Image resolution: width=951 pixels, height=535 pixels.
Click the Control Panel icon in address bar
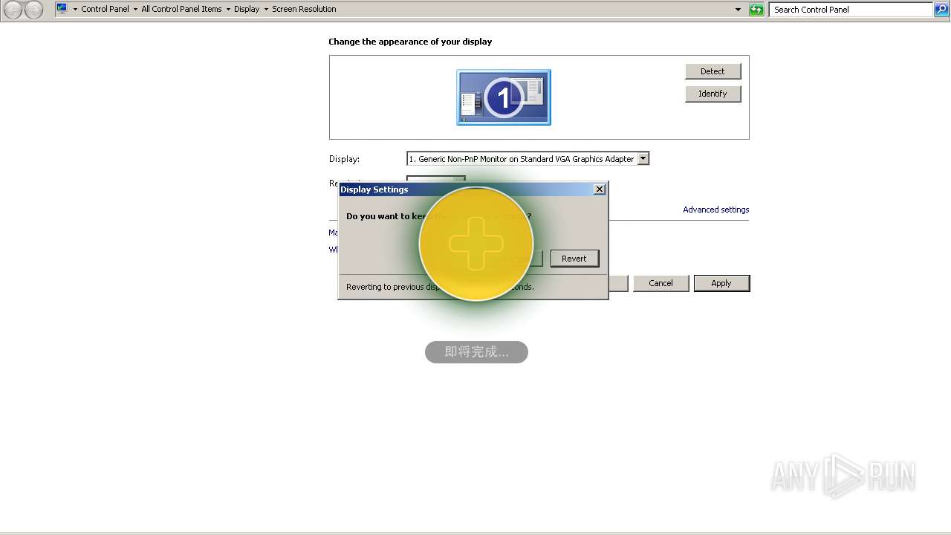[x=62, y=9]
